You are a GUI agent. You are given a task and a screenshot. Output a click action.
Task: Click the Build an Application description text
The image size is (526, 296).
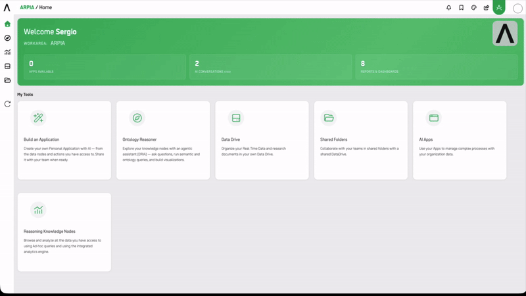coord(64,154)
